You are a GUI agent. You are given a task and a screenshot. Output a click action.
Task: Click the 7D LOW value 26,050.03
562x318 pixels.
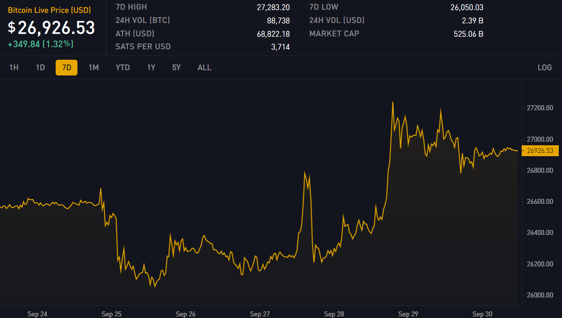pyautogui.click(x=467, y=7)
